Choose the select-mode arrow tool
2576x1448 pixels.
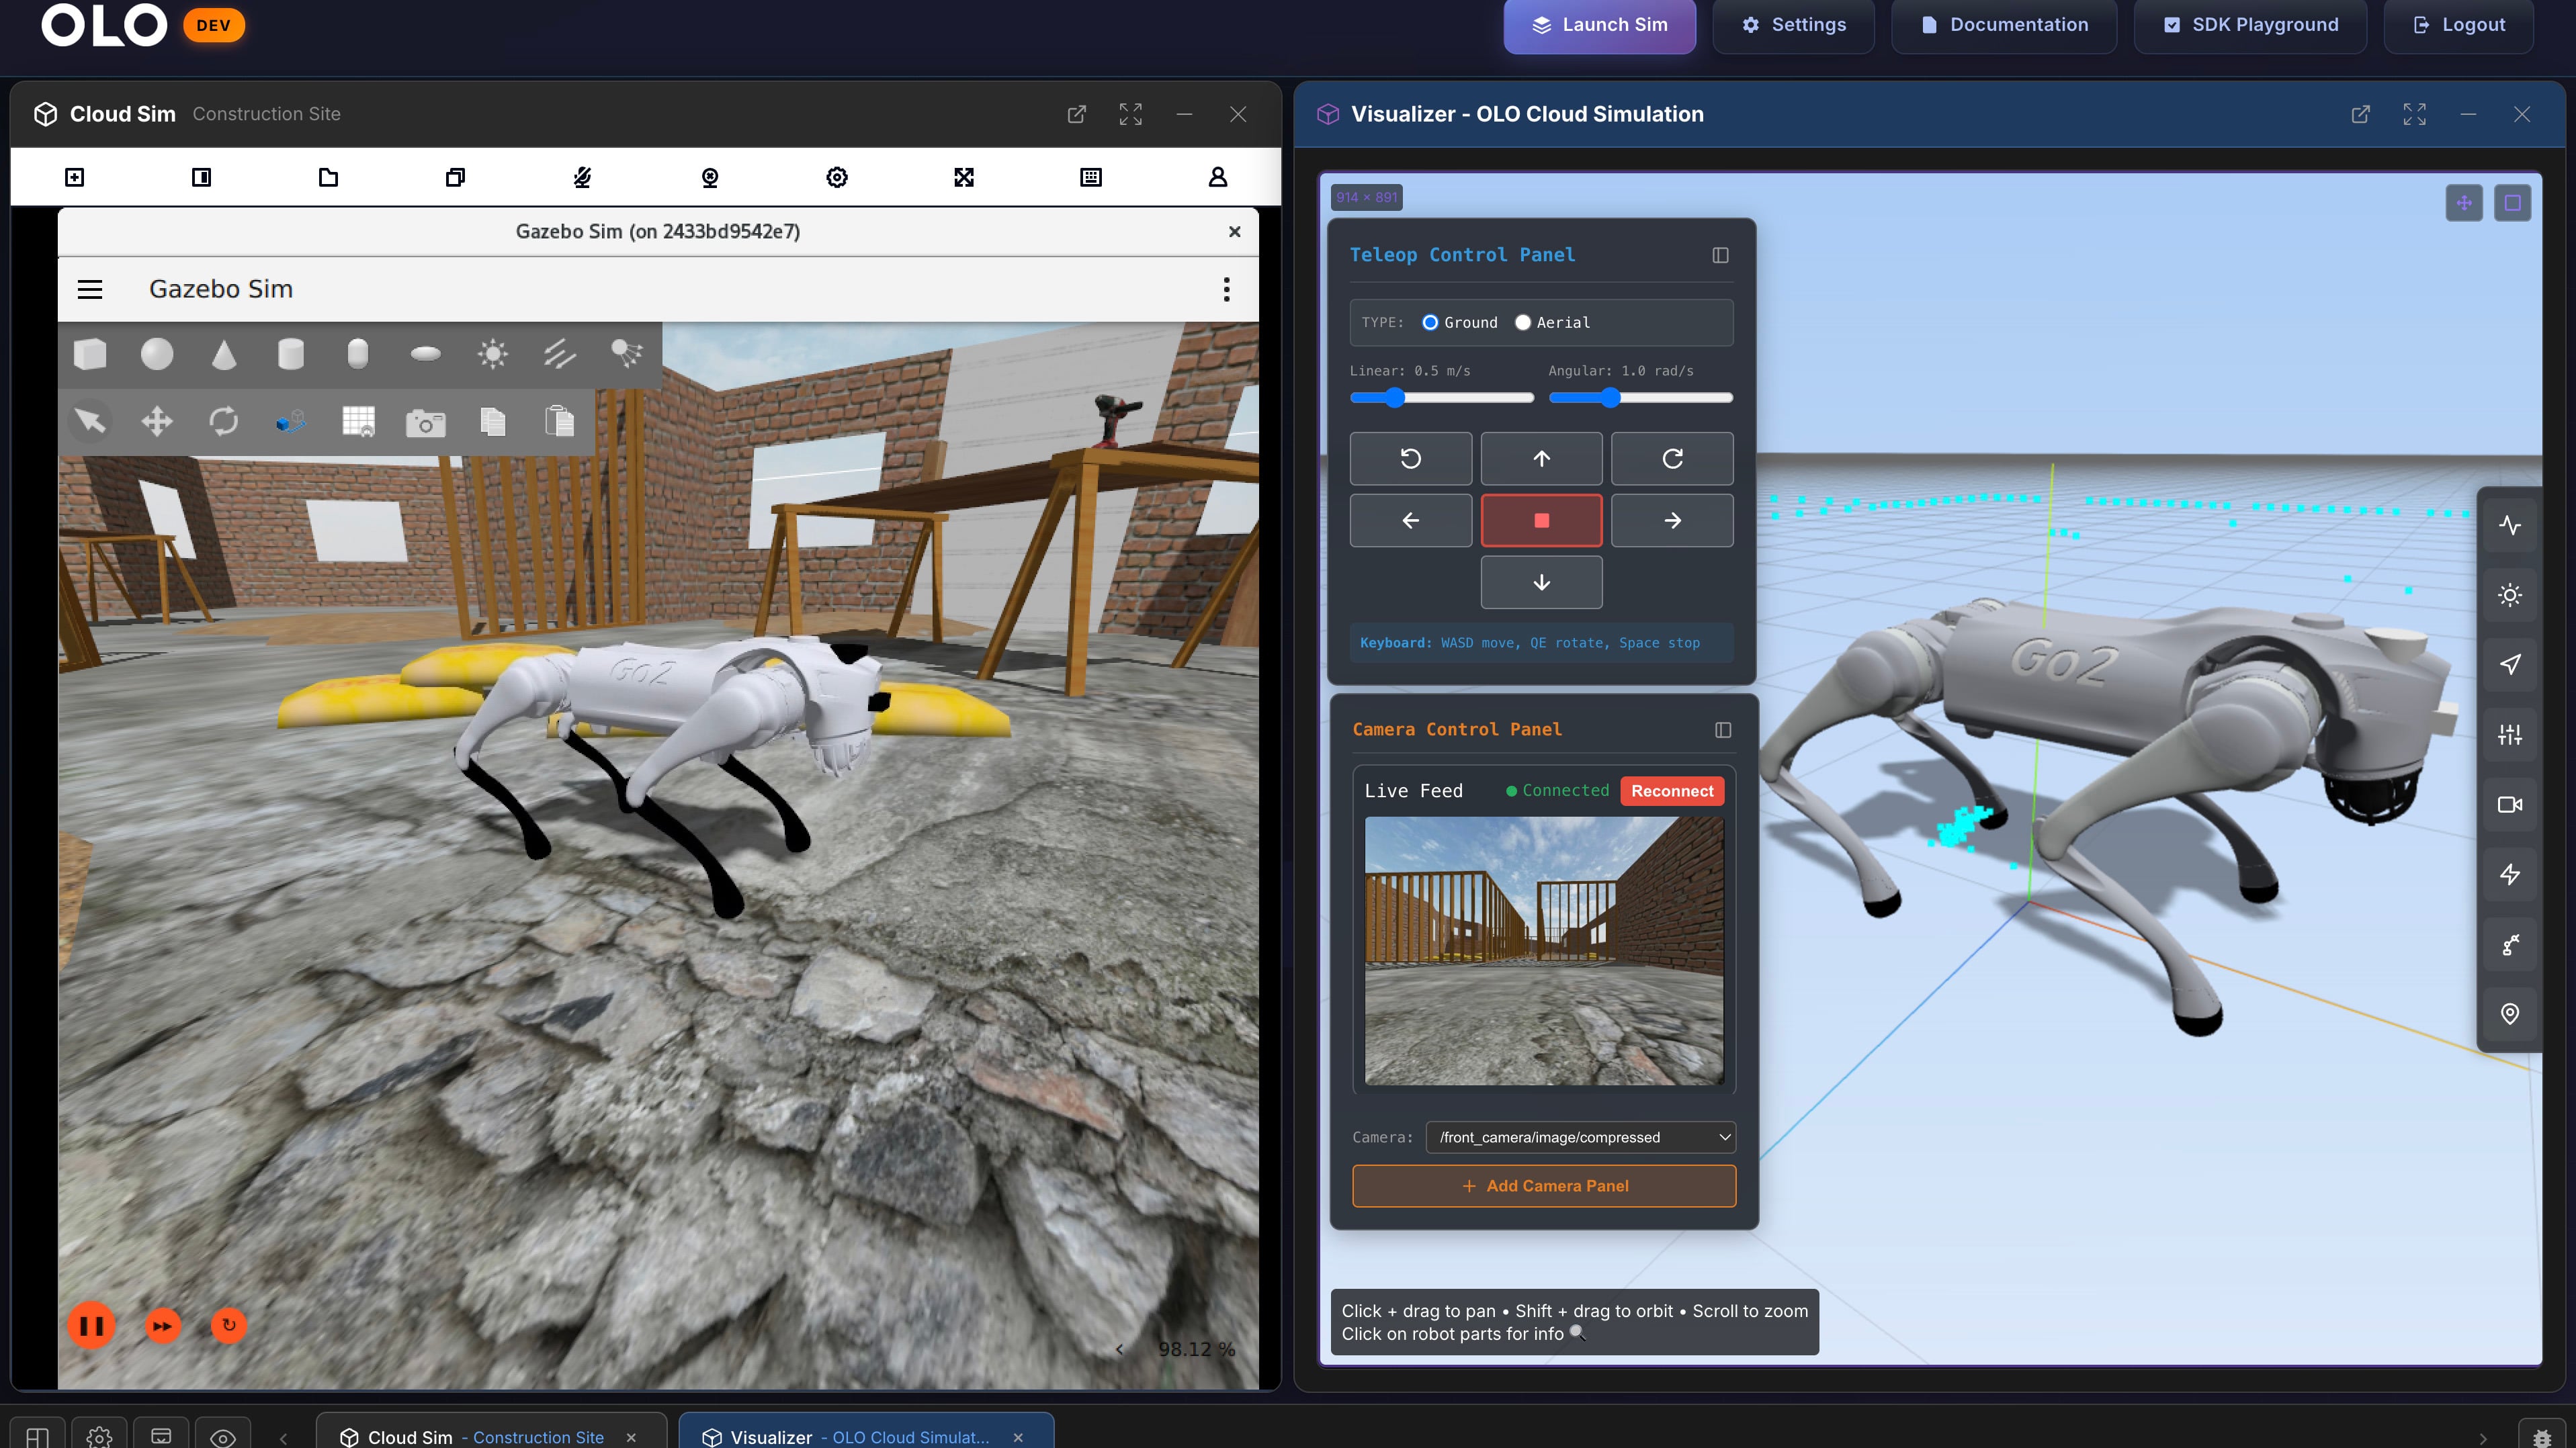90,420
